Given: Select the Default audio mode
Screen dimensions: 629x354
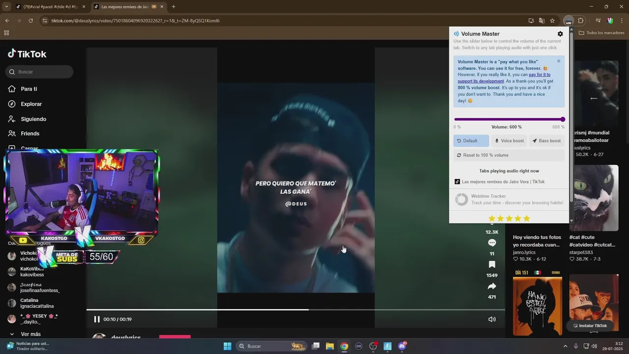Looking at the screenshot, I should 471,141.
